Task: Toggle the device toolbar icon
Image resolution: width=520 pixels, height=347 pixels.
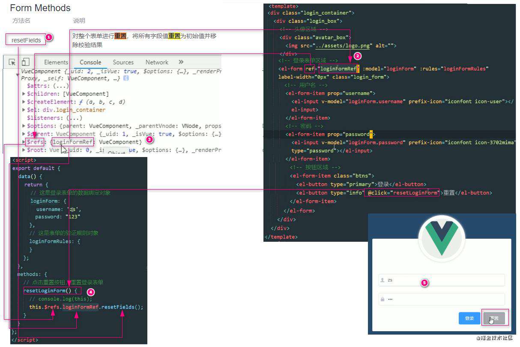Action: (26, 62)
